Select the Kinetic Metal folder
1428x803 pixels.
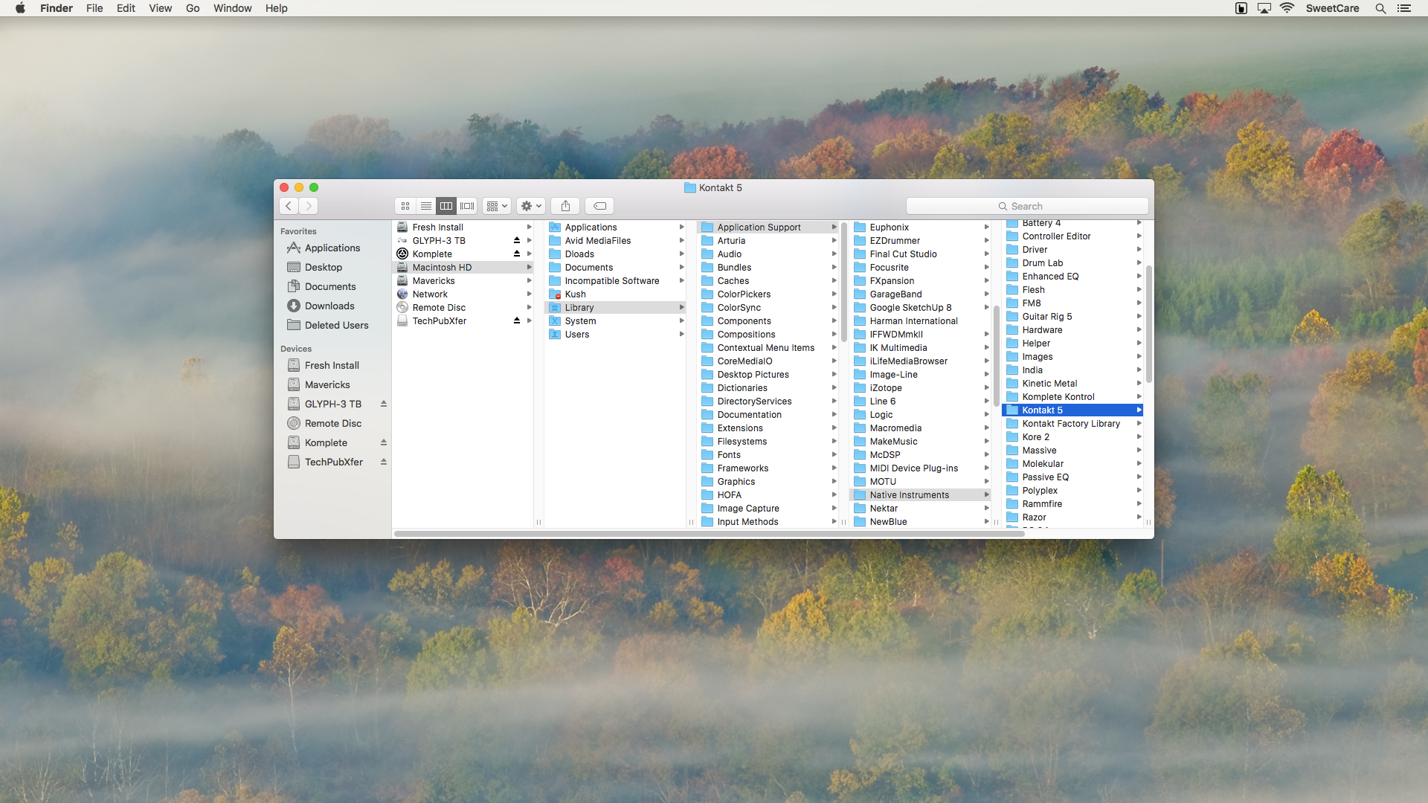pyautogui.click(x=1073, y=384)
